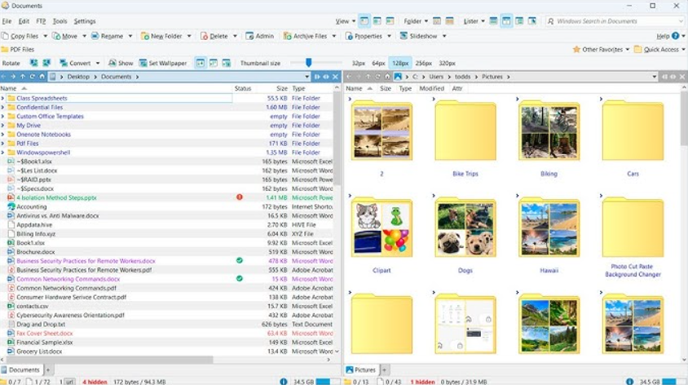This screenshot has height=385, width=688.
Task: Click red error status icon for Isolation Method Steps
Action: click(240, 197)
